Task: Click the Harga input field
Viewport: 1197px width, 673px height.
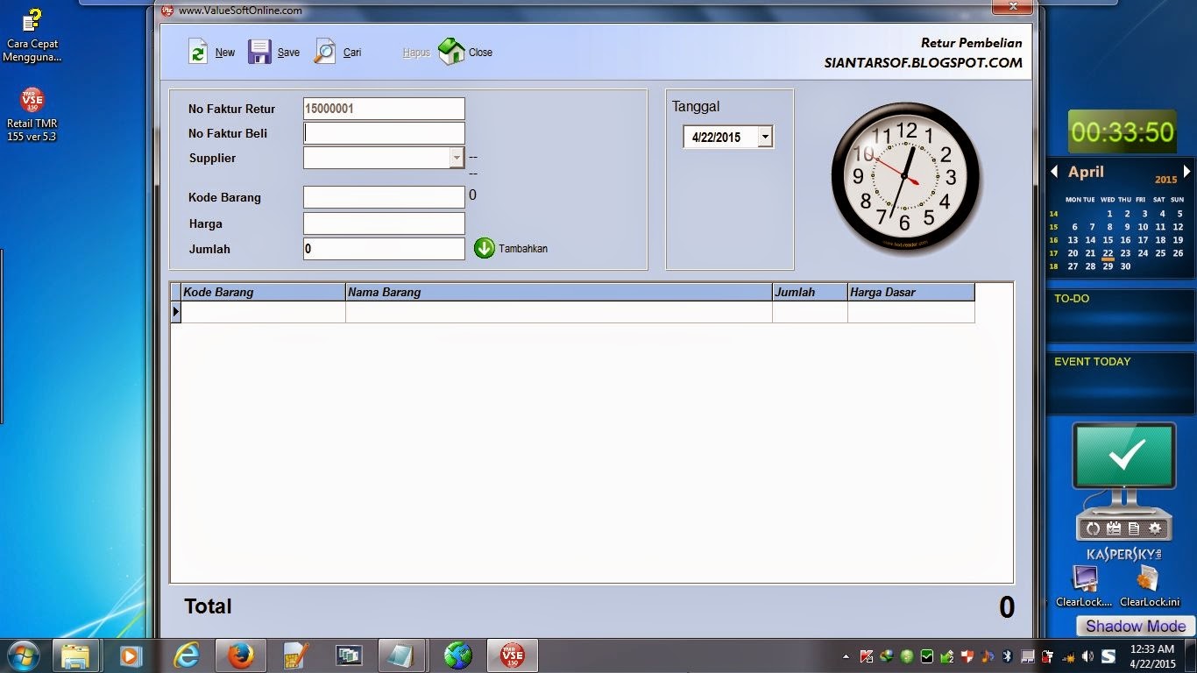Action: tap(384, 223)
